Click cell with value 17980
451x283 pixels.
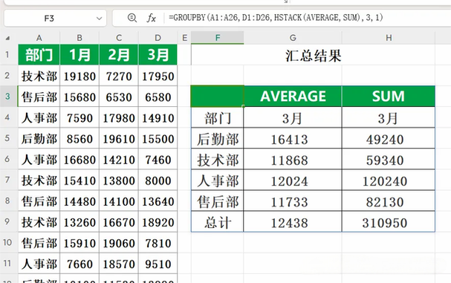click(119, 117)
